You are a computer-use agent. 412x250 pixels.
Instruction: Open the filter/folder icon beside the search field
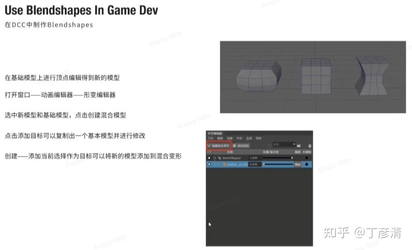pyautogui.click(x=299, y=145)
